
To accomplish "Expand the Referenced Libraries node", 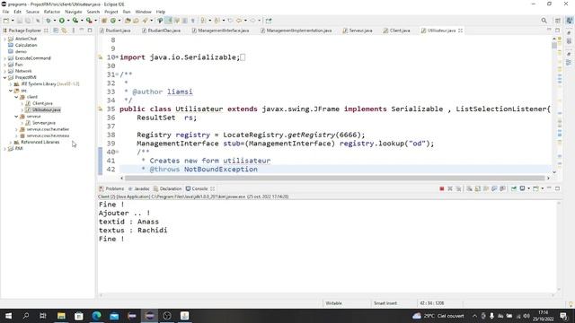I will click(x=11, y=142).
